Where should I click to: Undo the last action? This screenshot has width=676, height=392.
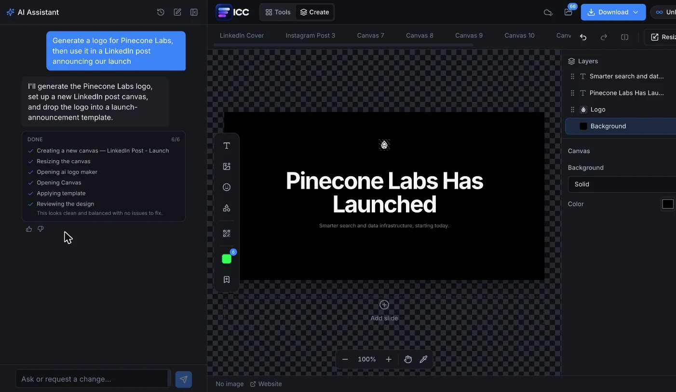(x=583, y=37)
